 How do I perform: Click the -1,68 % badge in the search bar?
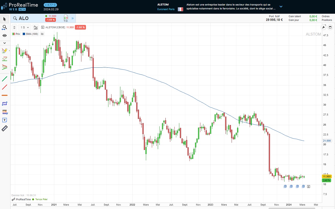tap(50, 20)
